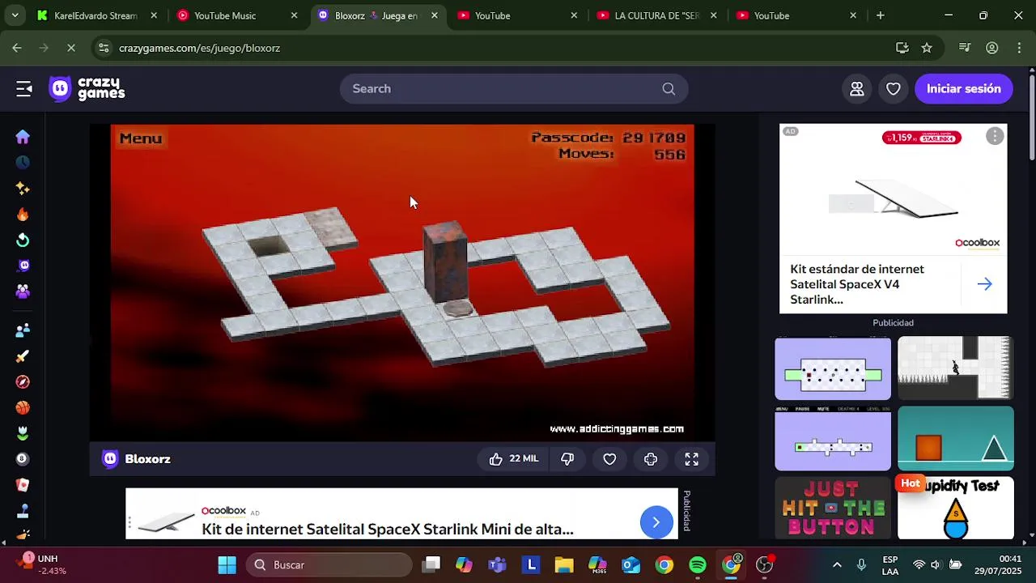Stop loading the page
The height and width of the screenshot is (583, 1036).
[71, 48]
